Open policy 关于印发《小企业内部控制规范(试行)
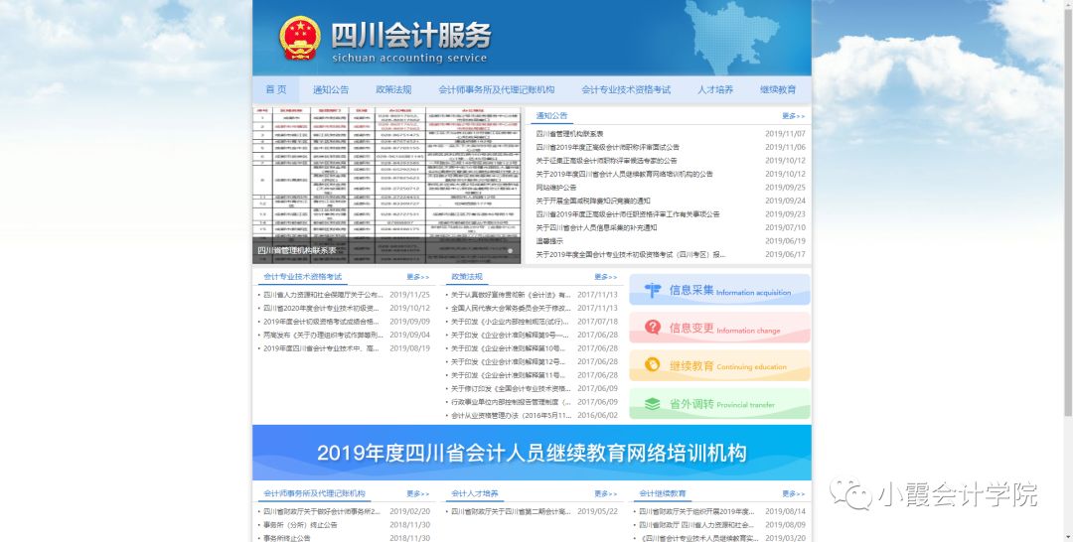Image resolution: width=1073 pixels, height=542 pixels. point(511,322)
